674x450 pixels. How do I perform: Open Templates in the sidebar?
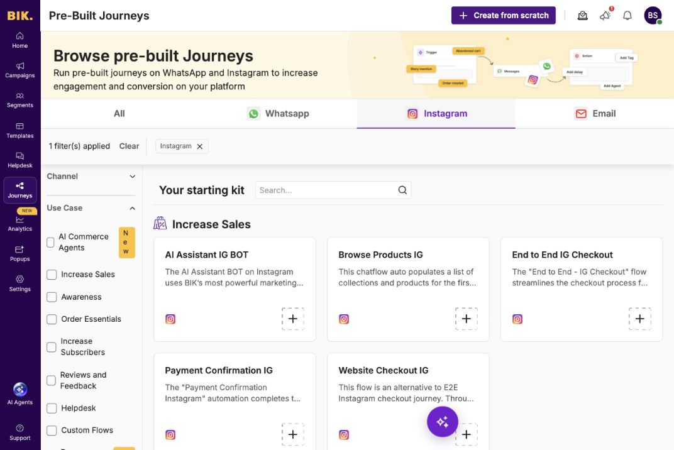(19, 131)
